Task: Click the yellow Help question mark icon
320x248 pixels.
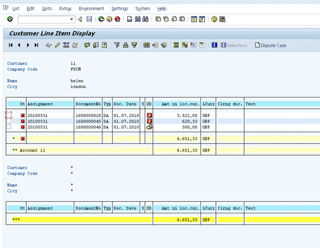Action: pos(214,19)
